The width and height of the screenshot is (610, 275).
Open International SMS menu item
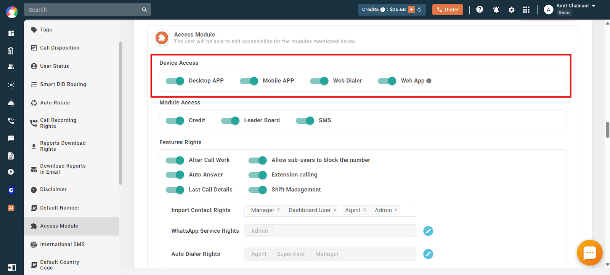coord(71,245)
